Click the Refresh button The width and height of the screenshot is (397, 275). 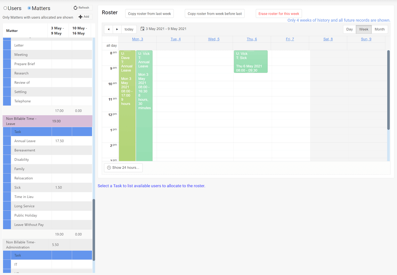point(82,8)
